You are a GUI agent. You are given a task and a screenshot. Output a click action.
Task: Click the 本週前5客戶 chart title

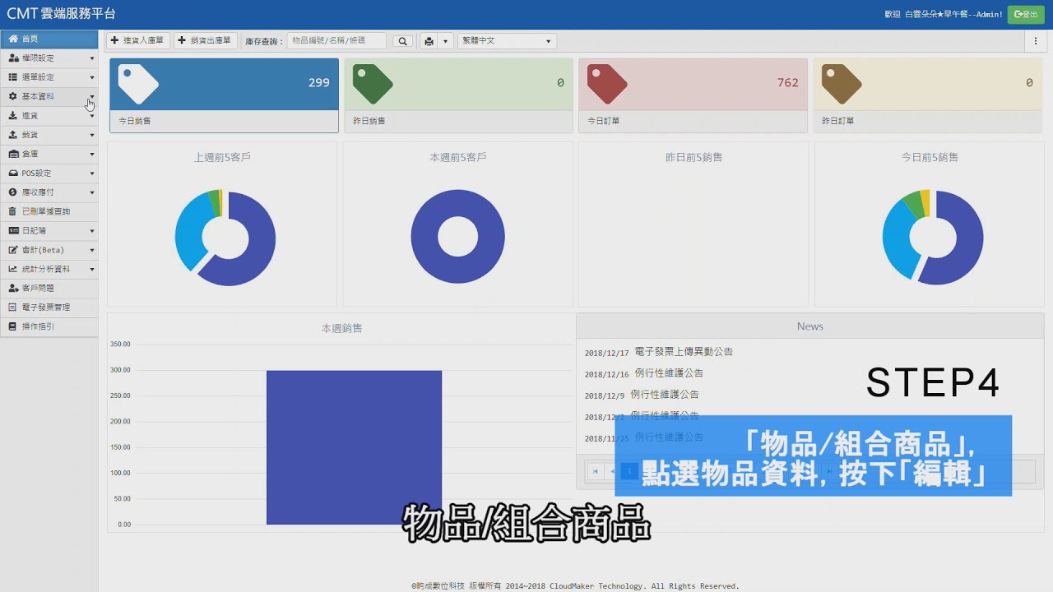tap(458, 157)
